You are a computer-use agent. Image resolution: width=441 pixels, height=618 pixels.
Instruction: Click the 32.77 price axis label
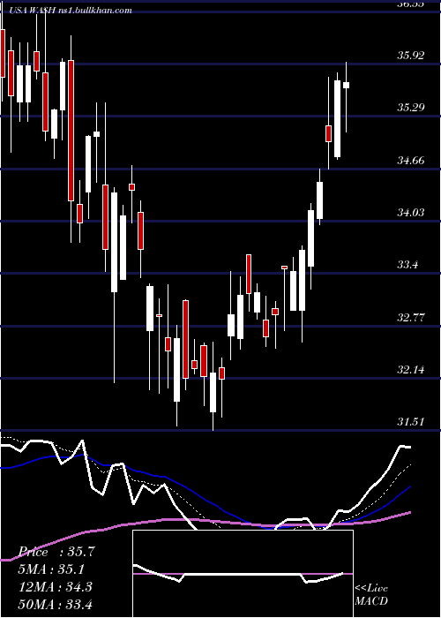point(411,317)
